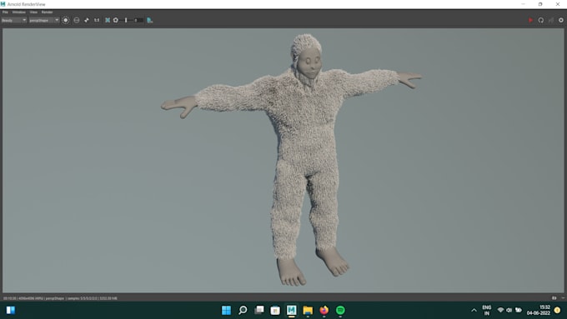Open the View menu
The image size is (567, 319).
pyautogui.click(x=33, y=12)
